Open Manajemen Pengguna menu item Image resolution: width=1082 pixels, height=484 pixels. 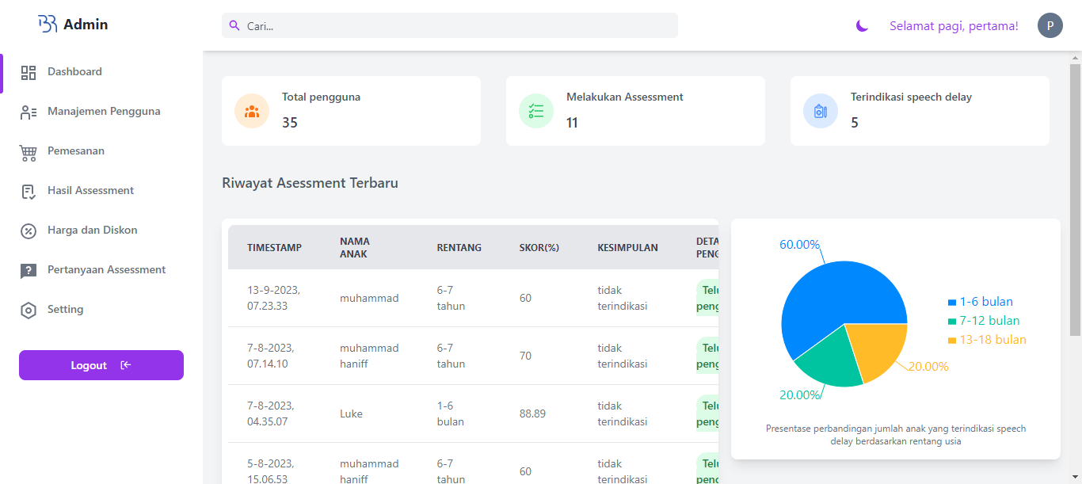[x=104, y=112]
